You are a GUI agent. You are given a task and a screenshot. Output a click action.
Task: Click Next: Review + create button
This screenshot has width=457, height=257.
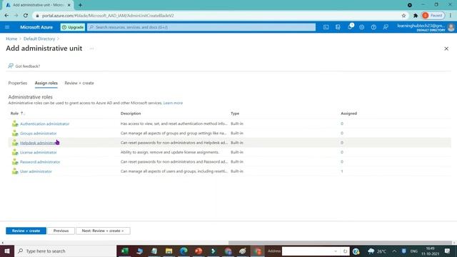[103, 231]
